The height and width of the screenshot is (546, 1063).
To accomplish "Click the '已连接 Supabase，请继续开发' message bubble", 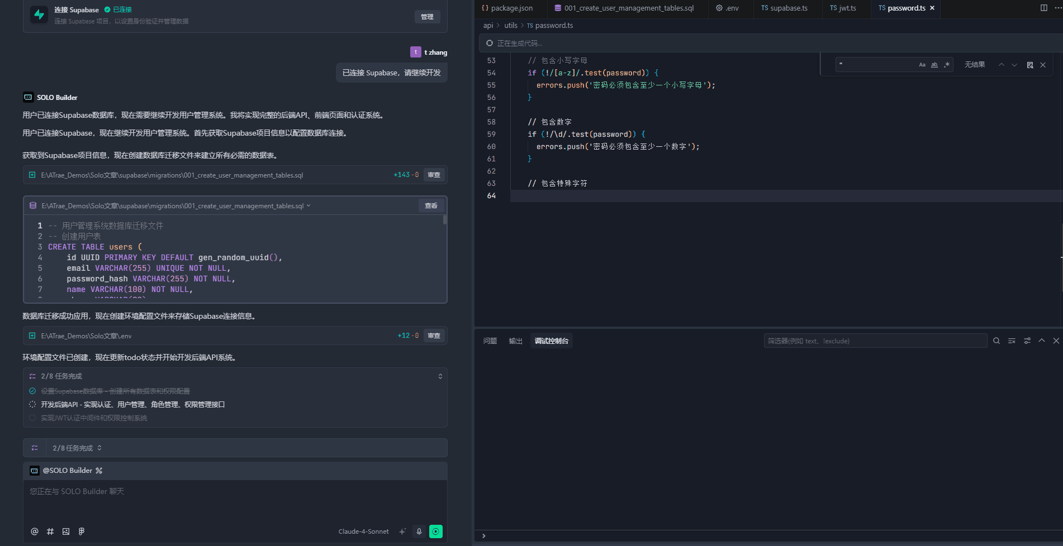I will coord(392,73).
